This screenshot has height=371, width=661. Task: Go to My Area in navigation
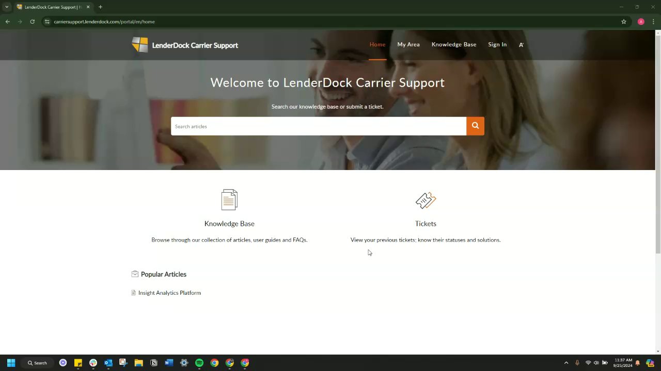click(408, 44)
